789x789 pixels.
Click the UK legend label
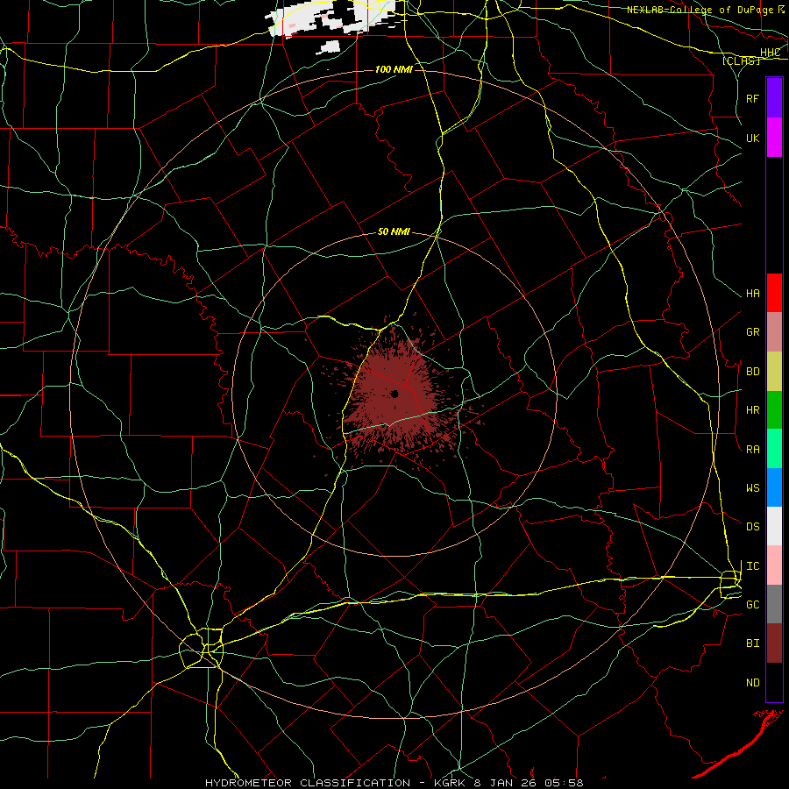pos(752,138)
